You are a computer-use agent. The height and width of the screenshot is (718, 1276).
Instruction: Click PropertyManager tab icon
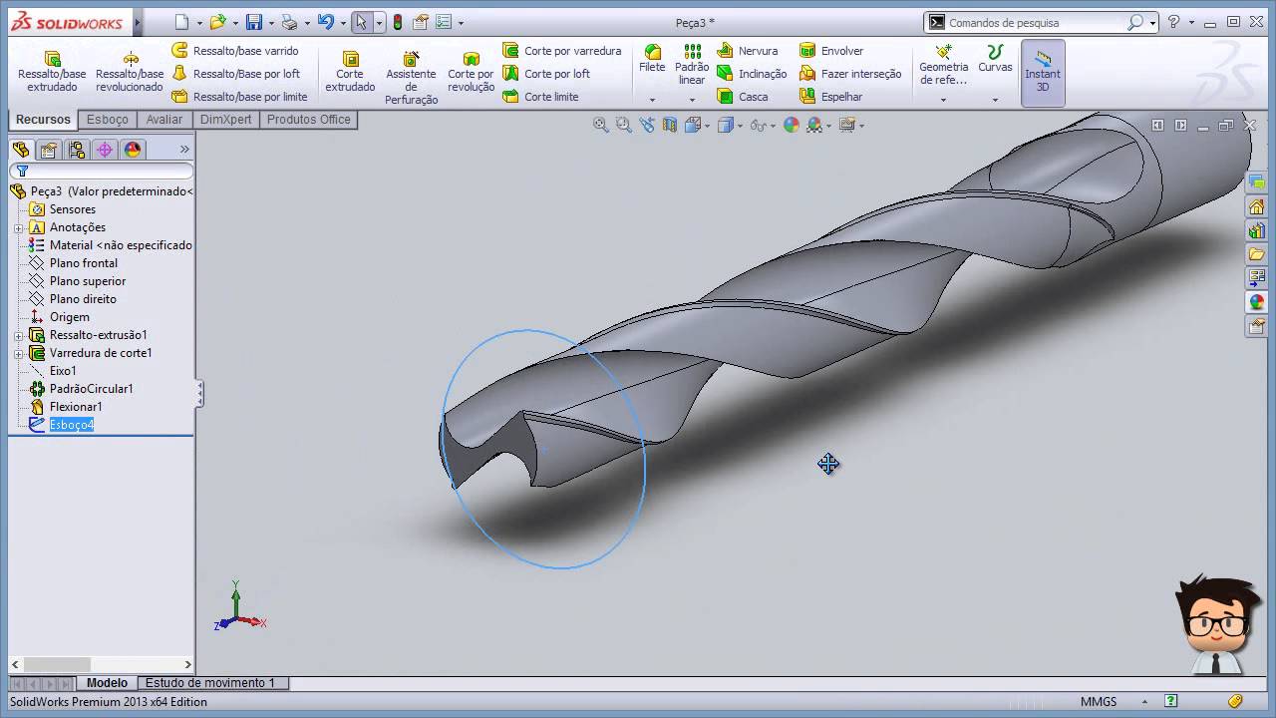(49, 150)
